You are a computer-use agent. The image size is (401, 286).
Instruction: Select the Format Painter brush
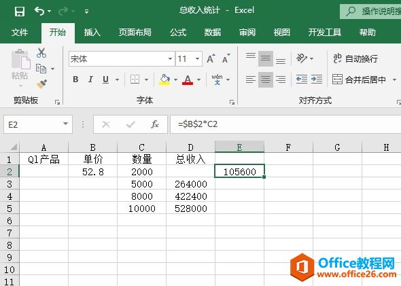(41, 84)
